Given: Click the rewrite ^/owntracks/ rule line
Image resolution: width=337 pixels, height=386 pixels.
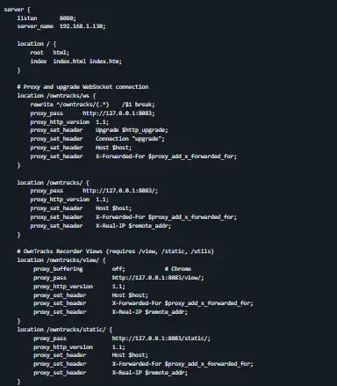Looking at the screenshot, I should pyautogui.click(x=92, y=105).
